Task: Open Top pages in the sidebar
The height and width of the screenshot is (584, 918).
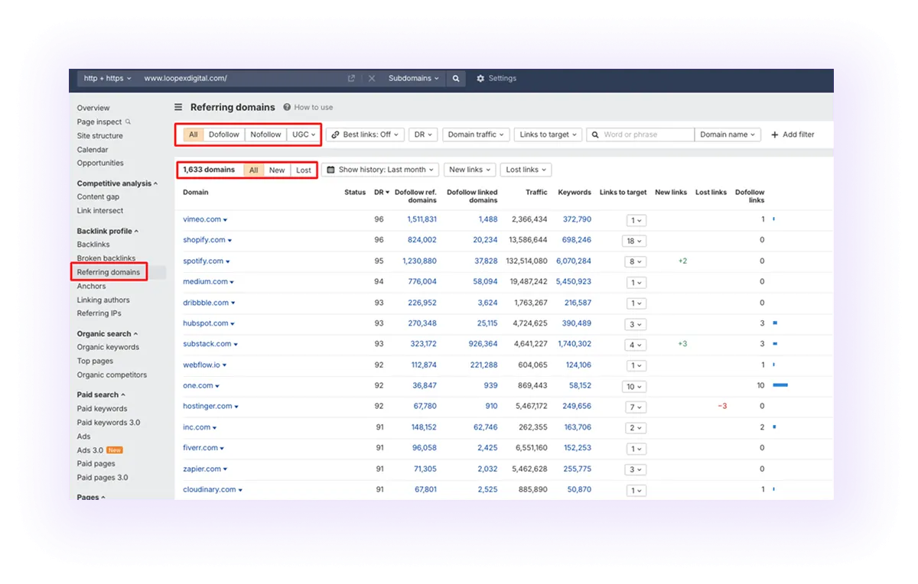Action: [95, 361]
